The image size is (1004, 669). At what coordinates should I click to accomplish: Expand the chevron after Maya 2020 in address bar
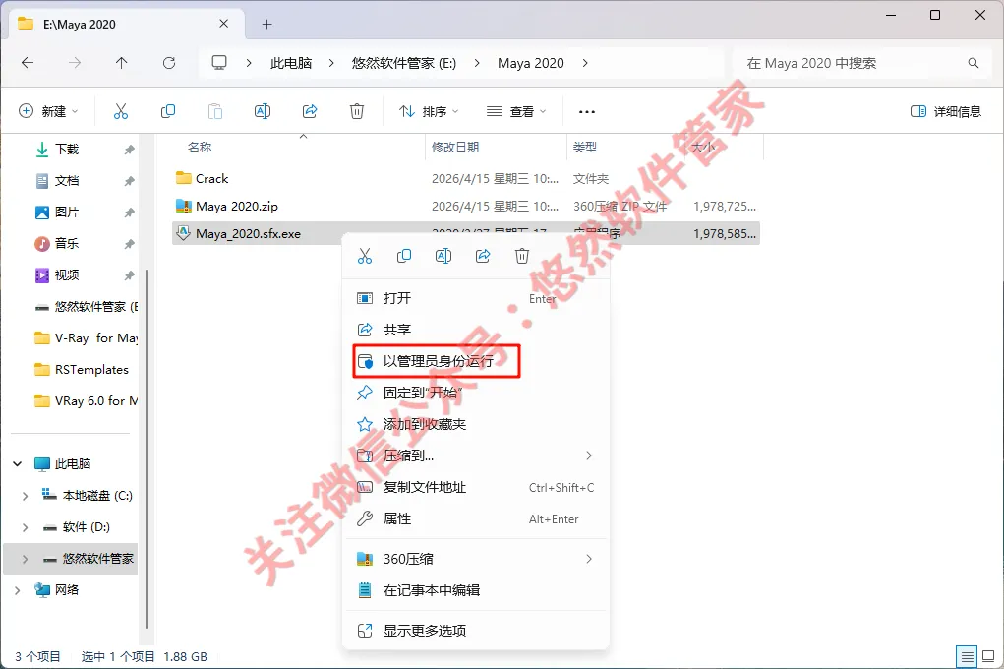point(584,63)
